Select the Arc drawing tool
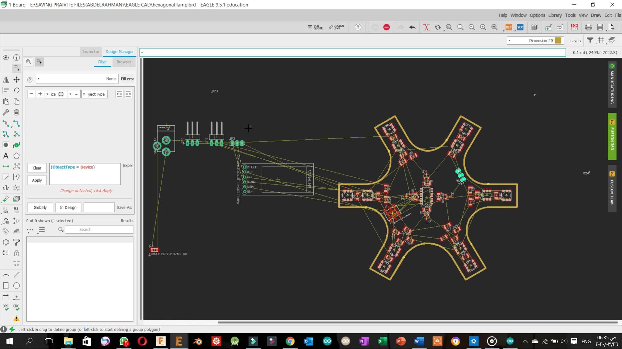 click(x=6, y=275)
